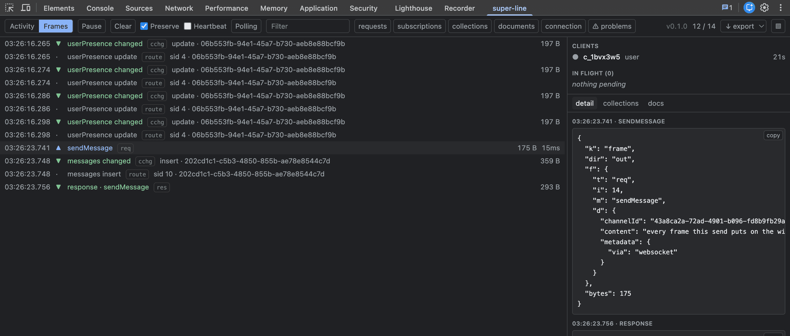Select the 03:26:16.265 userPresence update route row
790x336 pixels.
pos(282,56)
